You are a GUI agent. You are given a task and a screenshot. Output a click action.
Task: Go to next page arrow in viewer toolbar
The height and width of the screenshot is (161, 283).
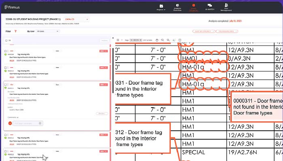point(140,40)
